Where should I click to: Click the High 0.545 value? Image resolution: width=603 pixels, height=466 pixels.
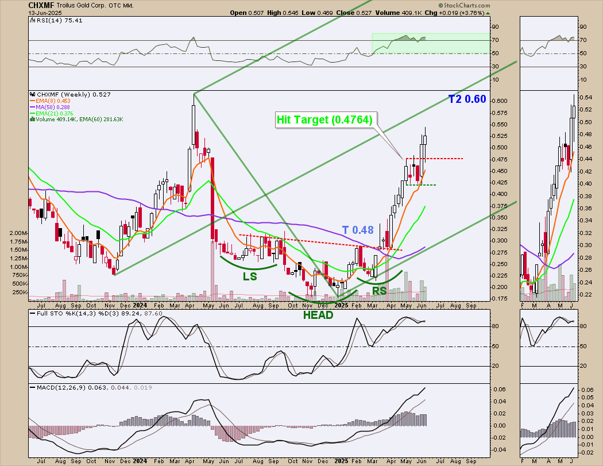tap(283, 13)
